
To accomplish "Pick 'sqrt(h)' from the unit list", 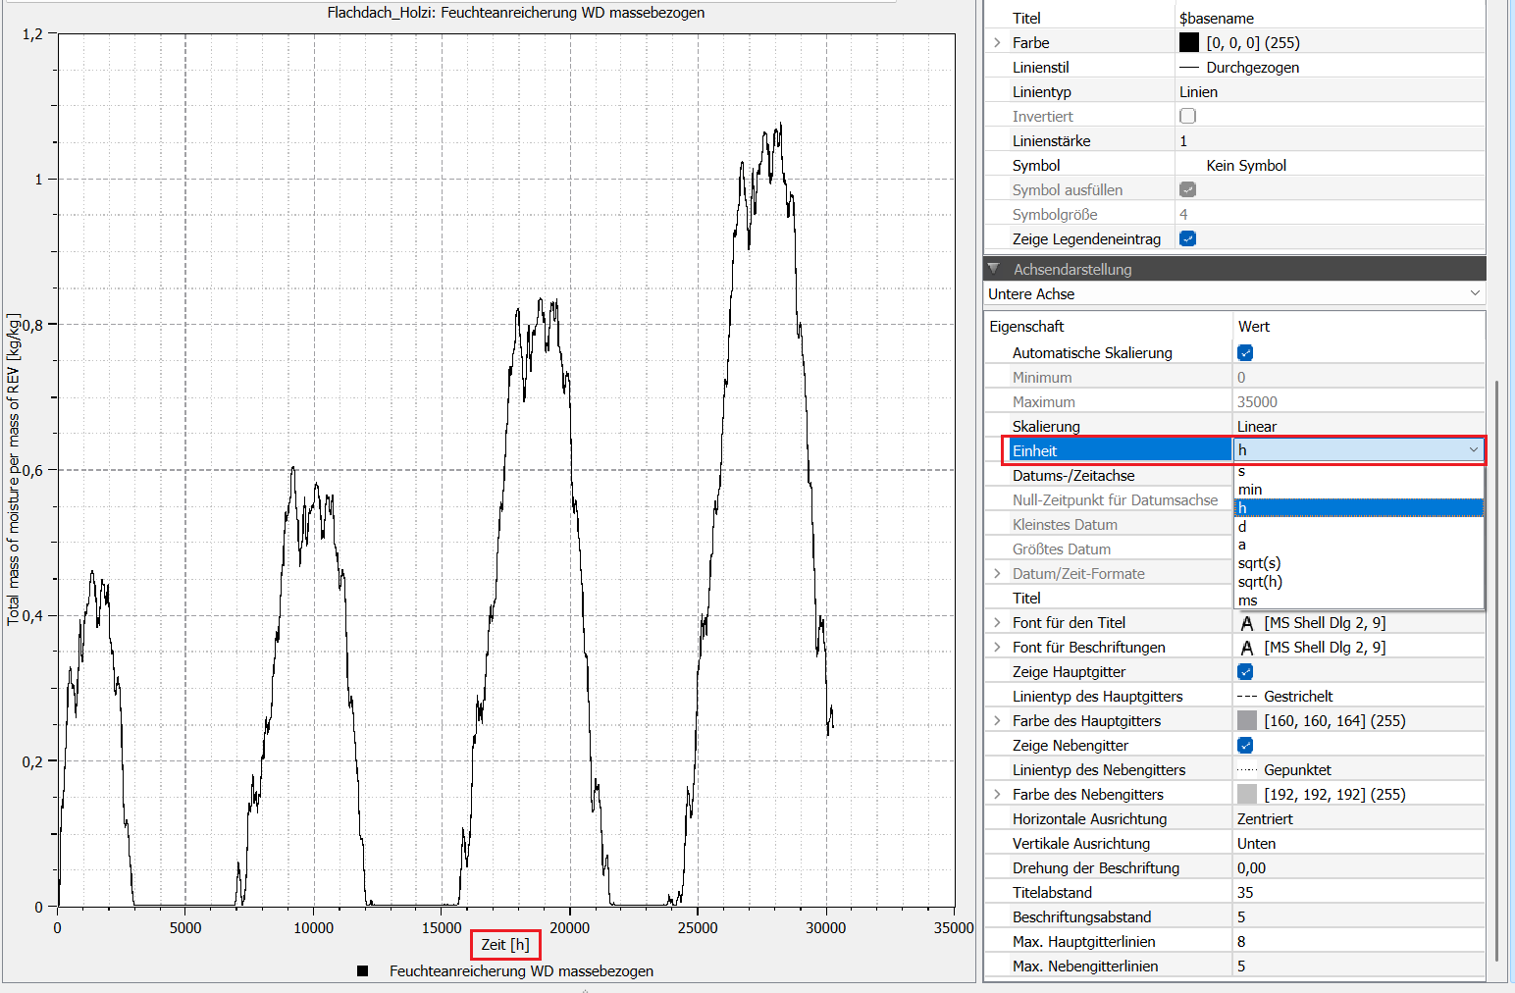I will (1358, 582).
